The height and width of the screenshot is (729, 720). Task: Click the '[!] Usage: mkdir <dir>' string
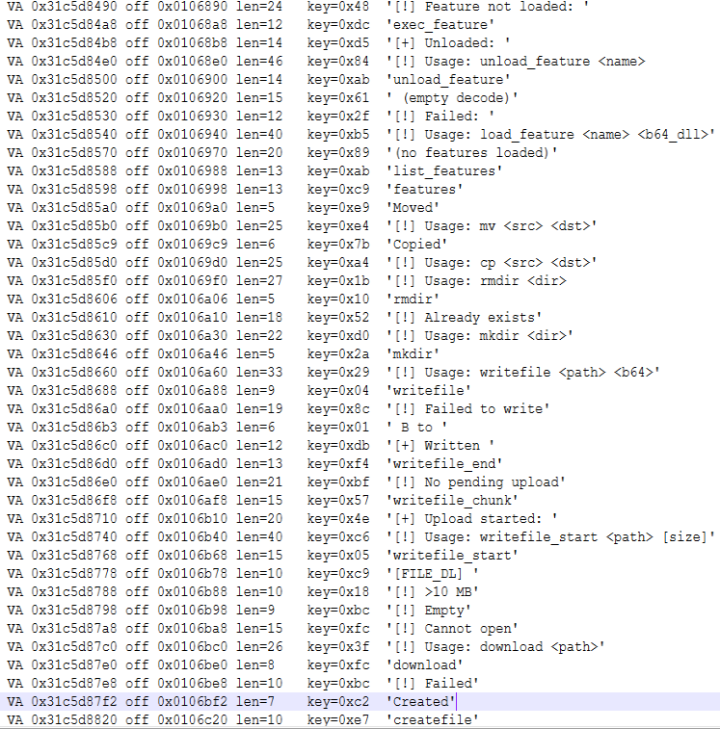pyautogui.click(x=480, y=336)
